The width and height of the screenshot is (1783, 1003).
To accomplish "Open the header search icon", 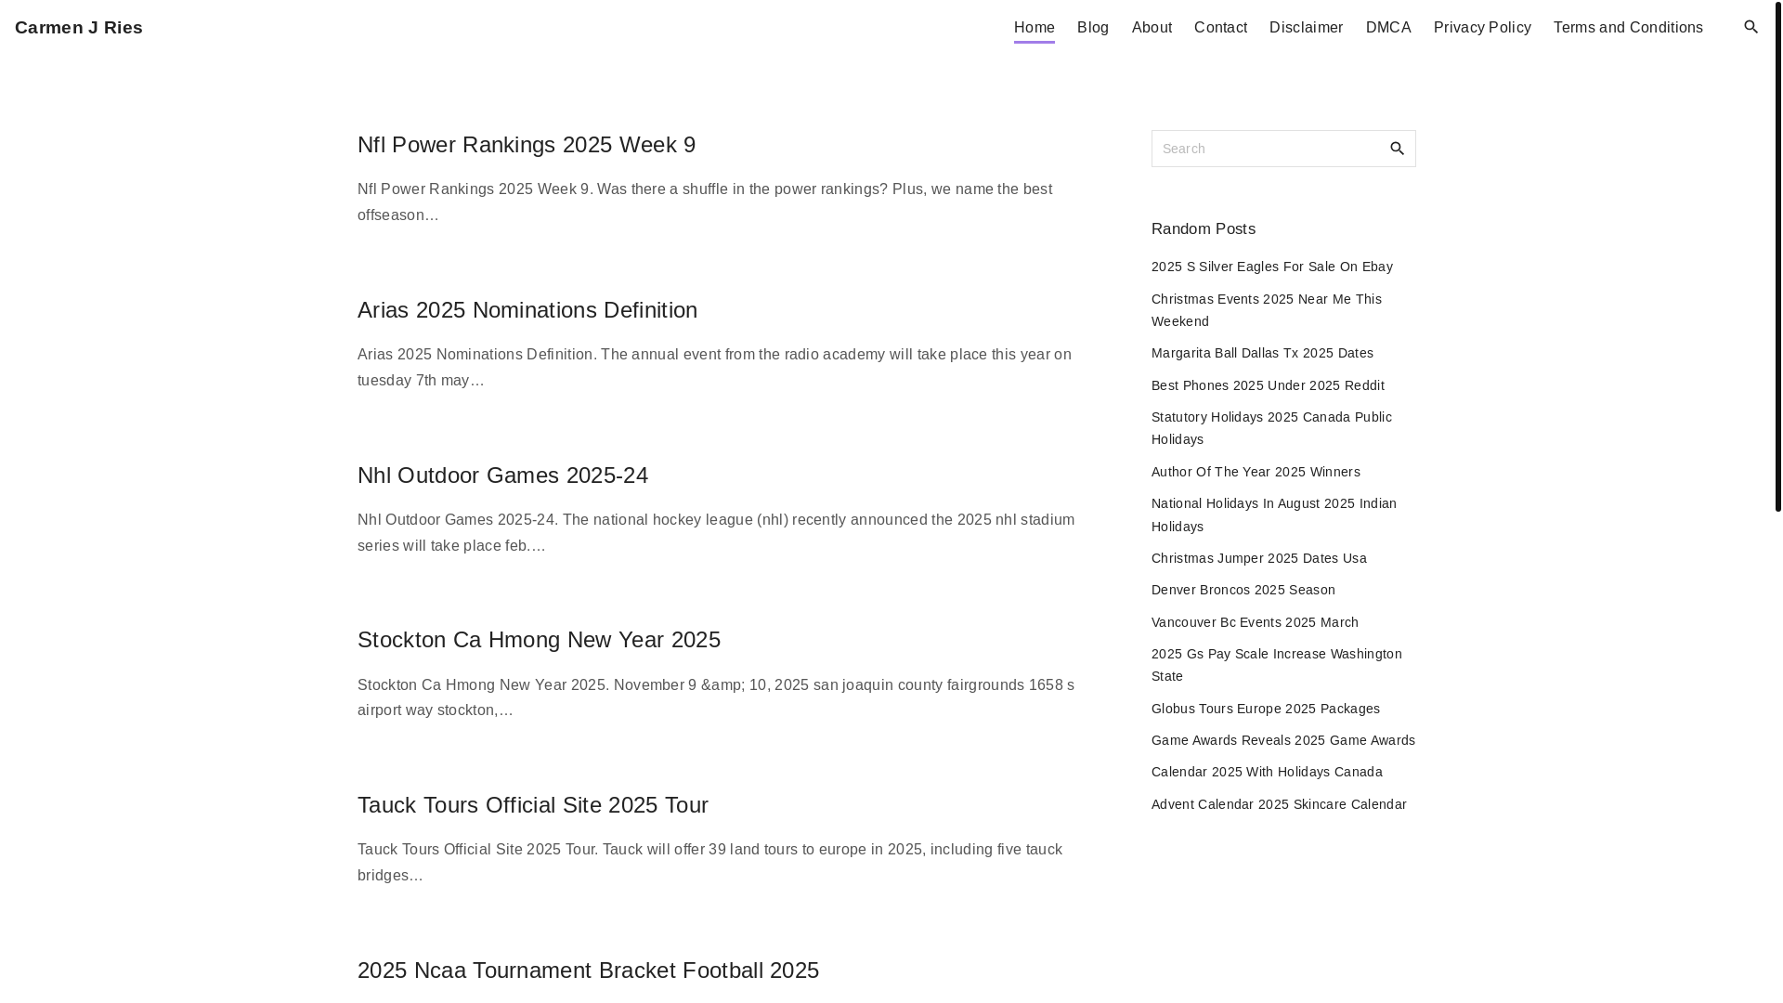I will (1750, 28).
